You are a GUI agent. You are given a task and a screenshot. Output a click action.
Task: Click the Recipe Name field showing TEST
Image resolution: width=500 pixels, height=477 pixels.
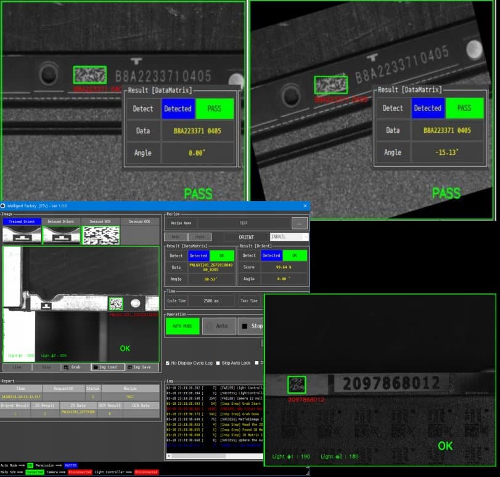pyautogui.click(x=244, y=223)
